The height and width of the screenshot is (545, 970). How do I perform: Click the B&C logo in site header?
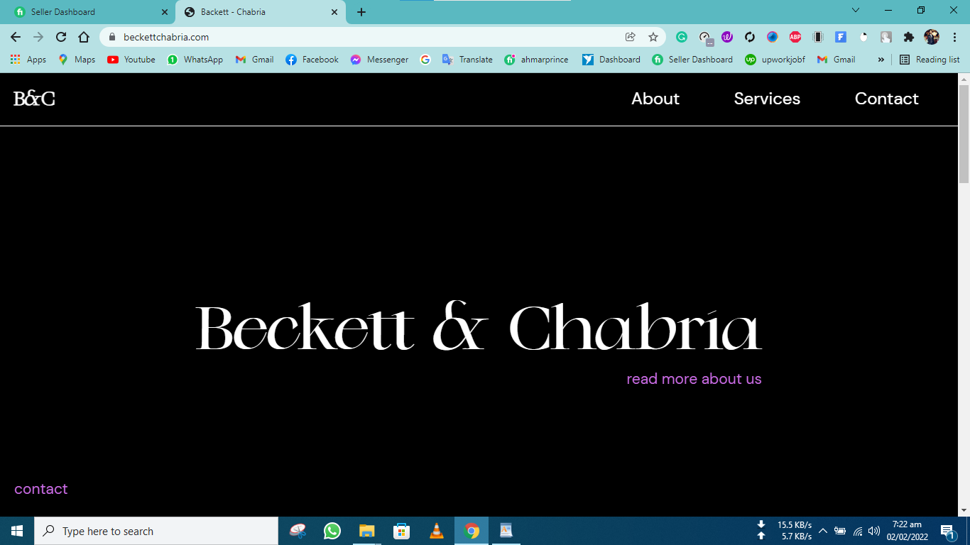click(x=34, y=99)
